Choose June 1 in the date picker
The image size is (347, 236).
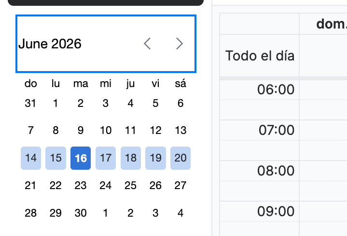tap(56, 103)
